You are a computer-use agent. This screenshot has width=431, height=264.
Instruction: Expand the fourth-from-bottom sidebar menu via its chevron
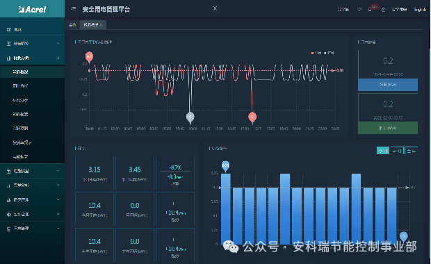coord(58,185)
